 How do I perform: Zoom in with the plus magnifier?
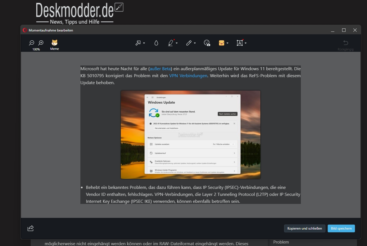(41, 43)
